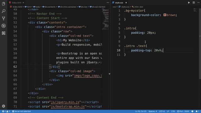
Task: Click style.css file in the breadcrumb
Action: 124,7
